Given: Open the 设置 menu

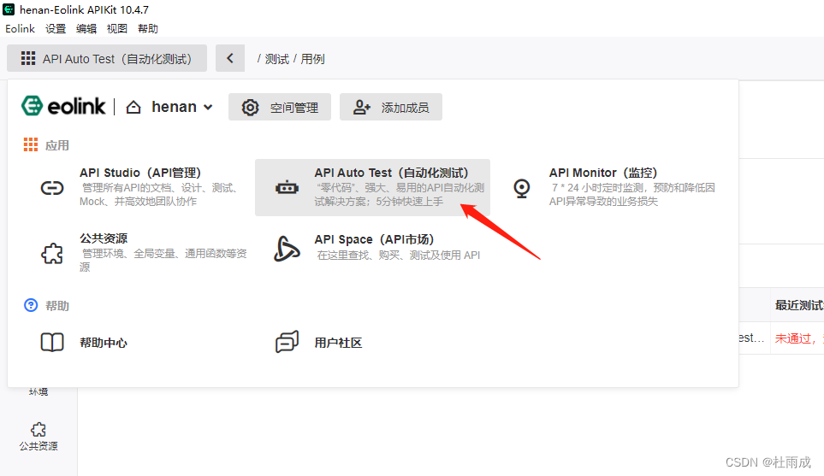Looking at the screenshot, I should [x=56, y=29].
